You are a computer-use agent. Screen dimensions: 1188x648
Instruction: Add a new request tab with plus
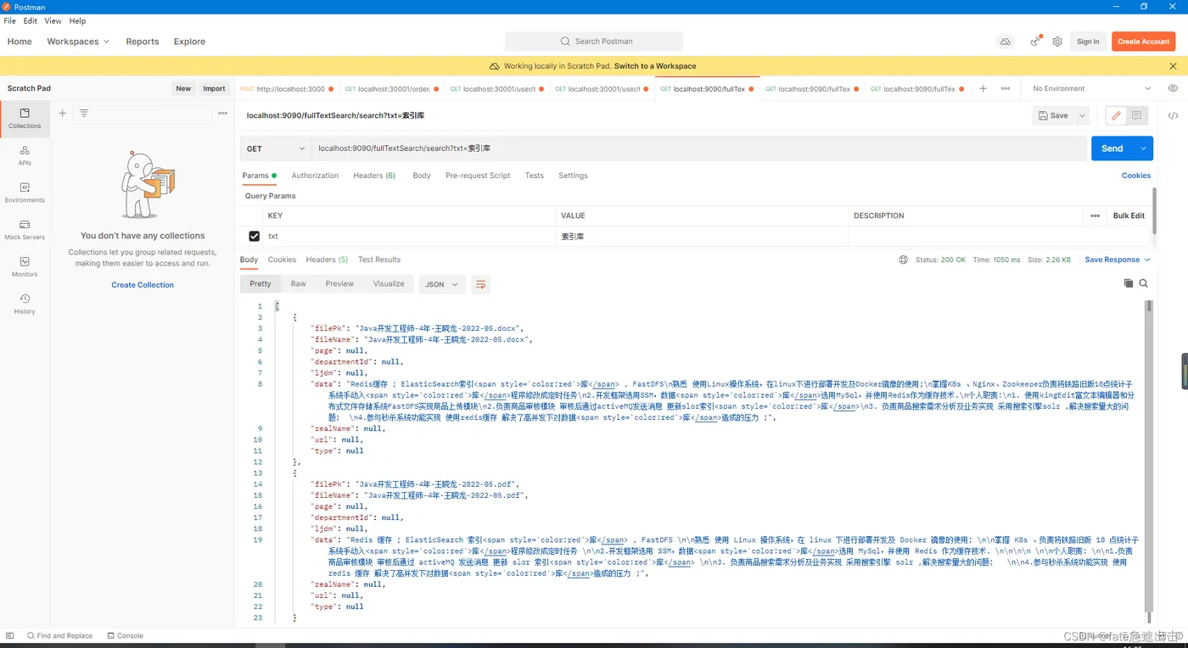coord(983,88)
